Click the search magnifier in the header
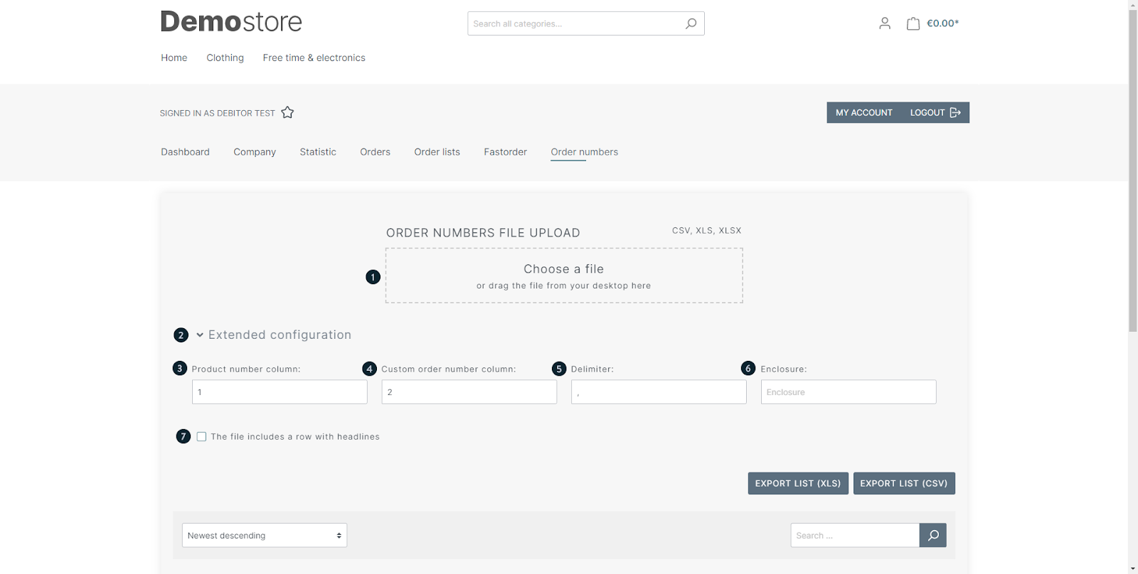The image size is (1138, 574). point(691,23)
